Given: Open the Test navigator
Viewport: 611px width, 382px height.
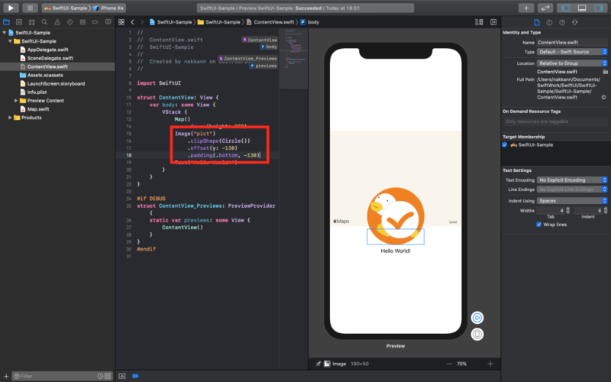Looking at the screenshot, I should (70, 22).
